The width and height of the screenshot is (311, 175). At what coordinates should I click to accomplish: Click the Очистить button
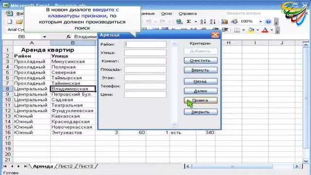[x=201, y=60]
